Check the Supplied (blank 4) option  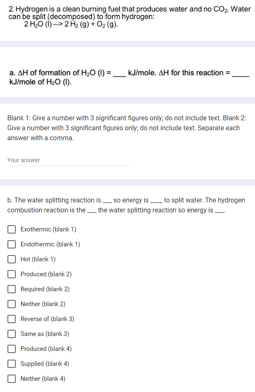click(12, 363)
